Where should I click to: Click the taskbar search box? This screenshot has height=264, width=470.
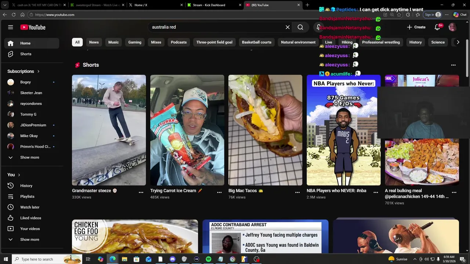coord(47,259)
